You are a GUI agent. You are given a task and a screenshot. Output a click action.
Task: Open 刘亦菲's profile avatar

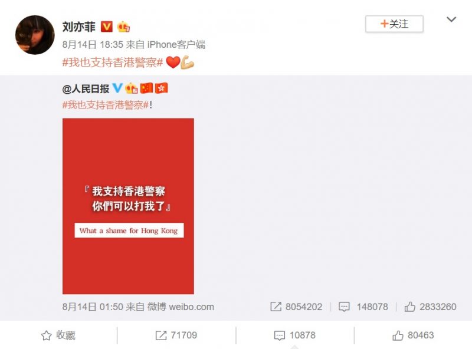(x=35, y=35)
